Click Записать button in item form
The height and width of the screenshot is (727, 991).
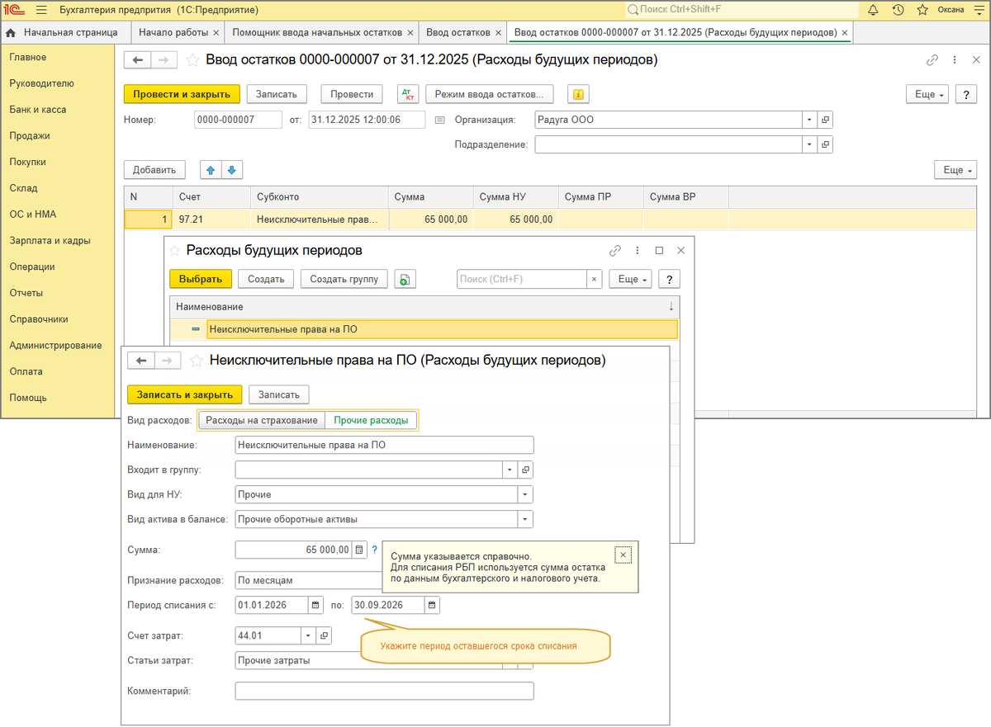(280, 394)
